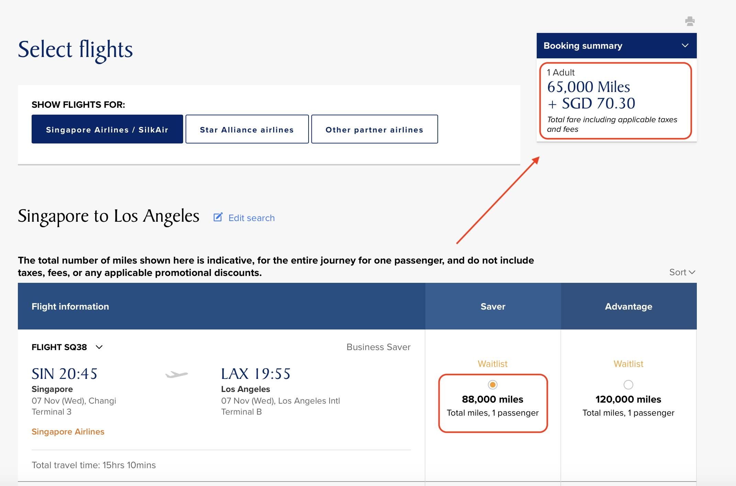
Task: Click the Waitlist label under Saver
Action: point(492,364)
